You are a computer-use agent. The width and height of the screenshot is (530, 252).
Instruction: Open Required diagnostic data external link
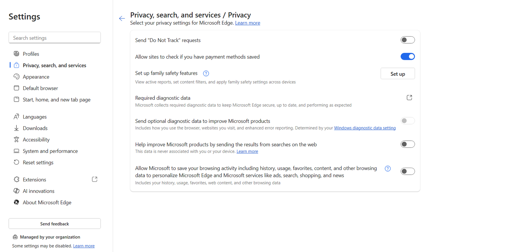click(x=409, y=97)
